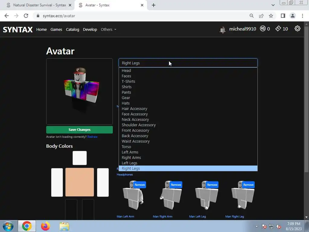Choose Head from the category list
309x232 pixels.
pos(188,70)
